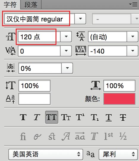This screenshot has width=139, height=161.
Task: Click the tsume character spacing icon
Action: [11, 68]
